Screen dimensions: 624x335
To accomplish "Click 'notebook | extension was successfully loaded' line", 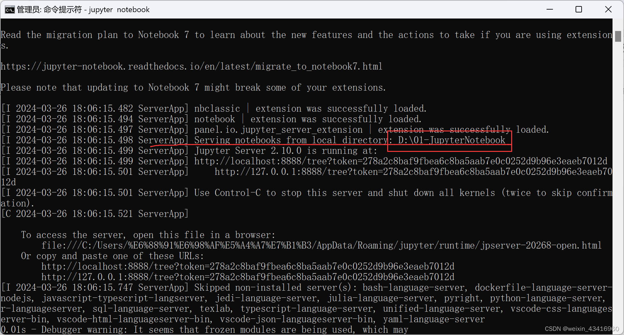I will (212, 119).
